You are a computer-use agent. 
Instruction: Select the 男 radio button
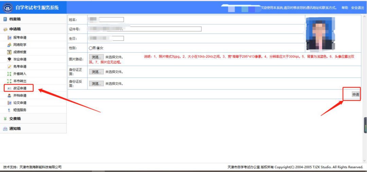[x=91, y=48]
